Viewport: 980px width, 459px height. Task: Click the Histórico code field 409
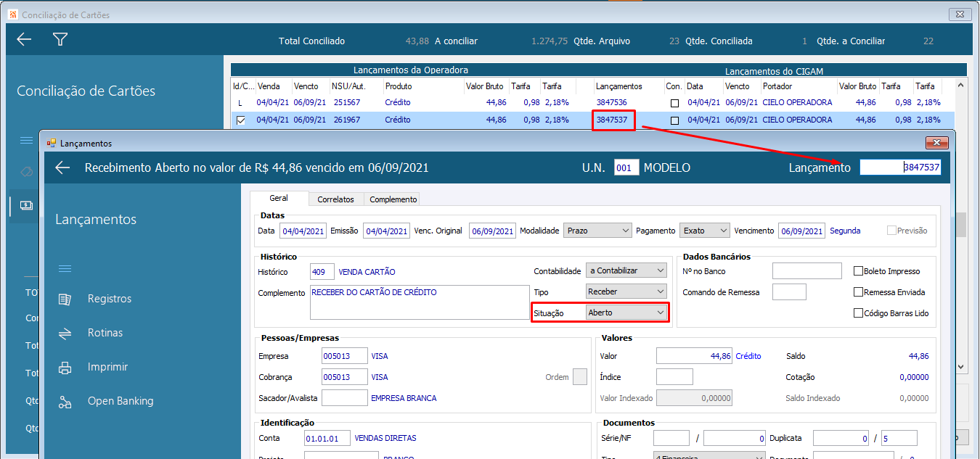(322, 272)
